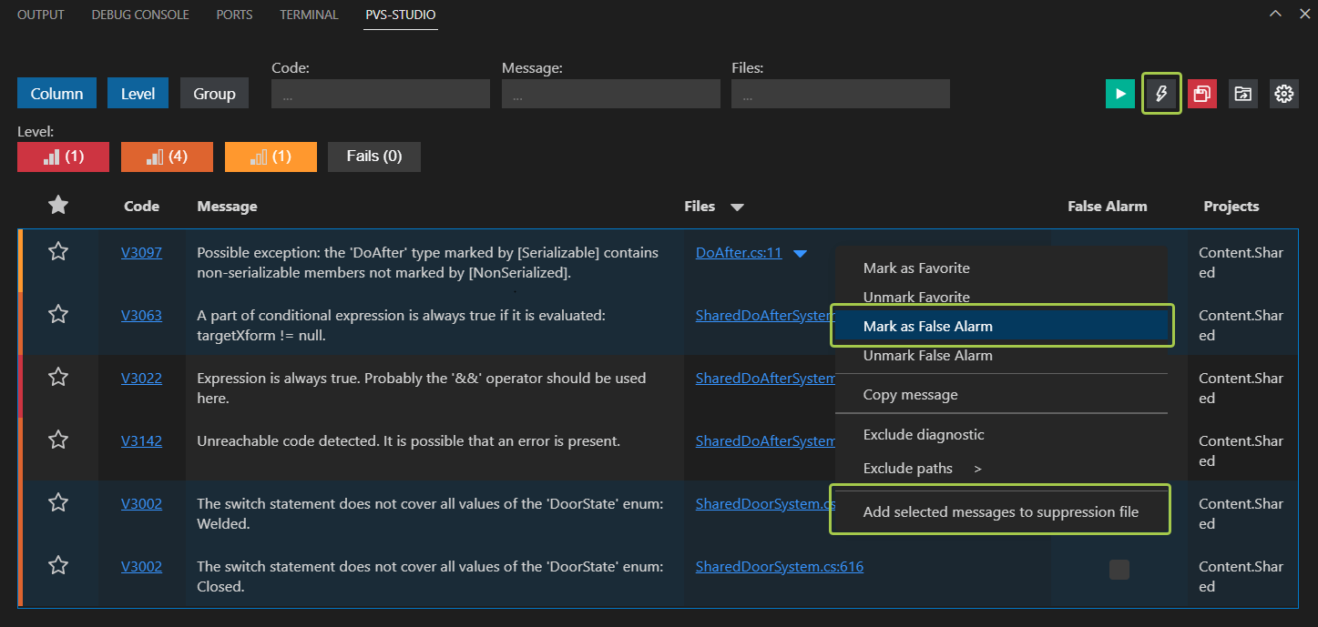Filter by the orange medium-severity level icon

click(x=166, y=156)
